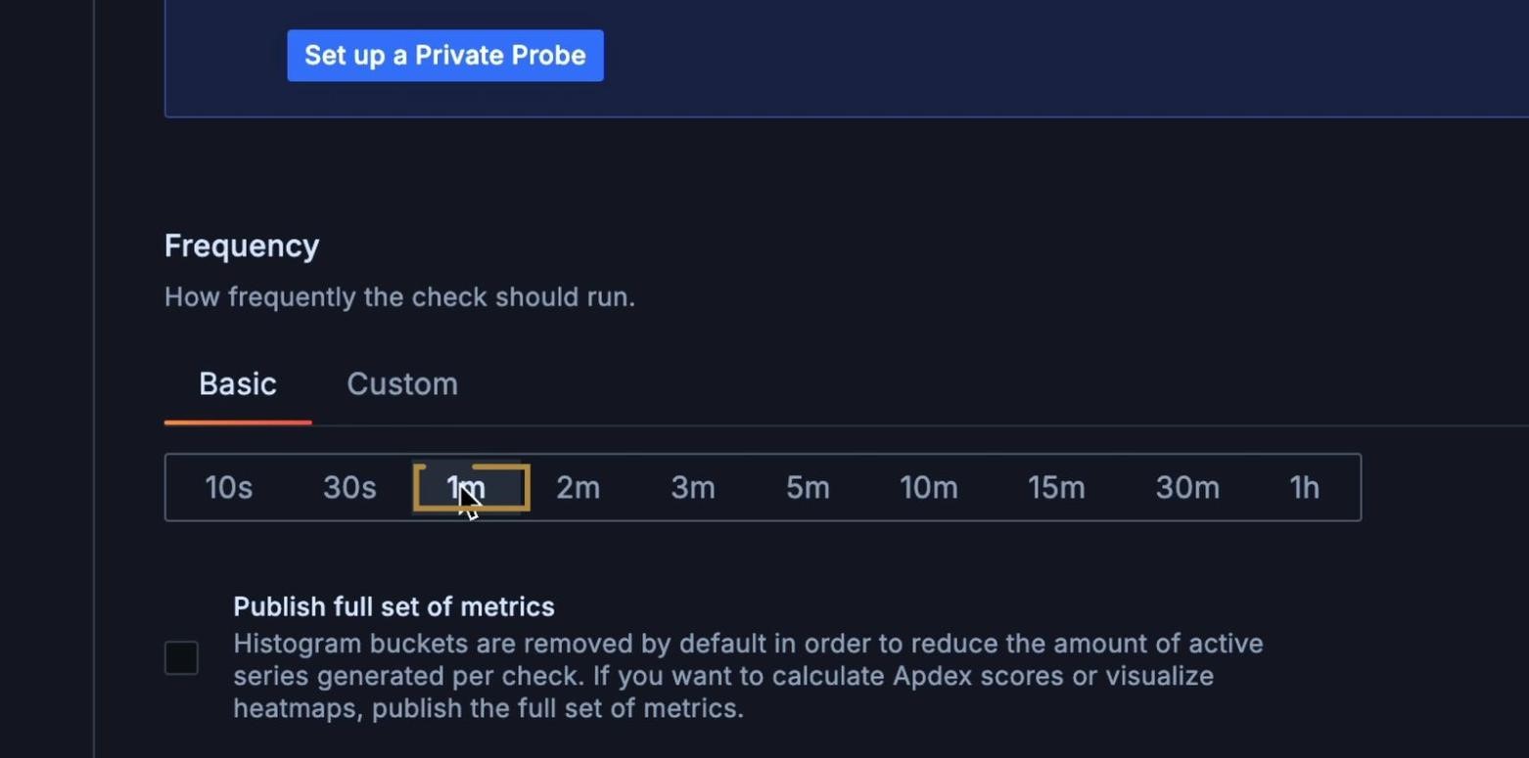Set the check frequency to 2m
The width and height of the screenshot is (1529, 758).
coord(578,487)
